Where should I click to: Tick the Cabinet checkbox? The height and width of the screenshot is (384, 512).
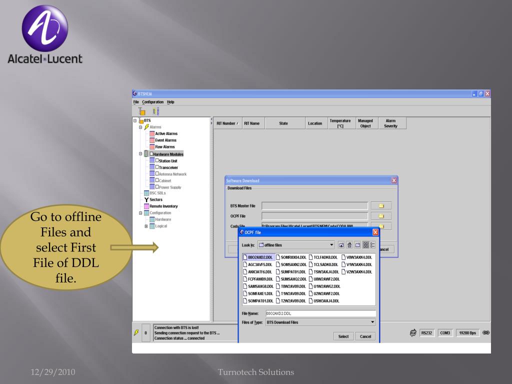point(157,180)
